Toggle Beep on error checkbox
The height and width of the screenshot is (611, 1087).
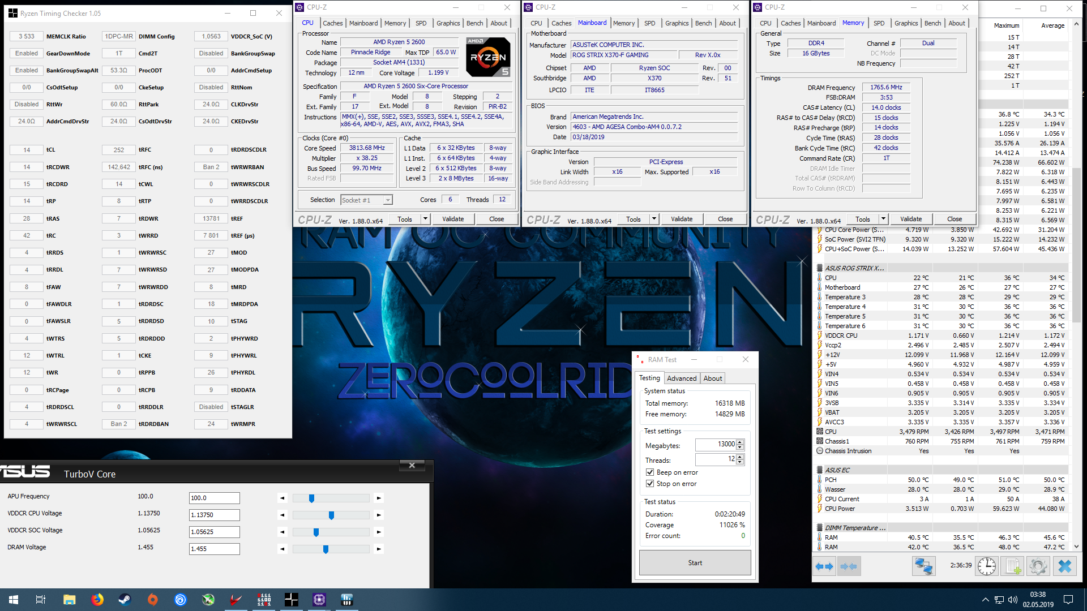[x=650, y=472]
